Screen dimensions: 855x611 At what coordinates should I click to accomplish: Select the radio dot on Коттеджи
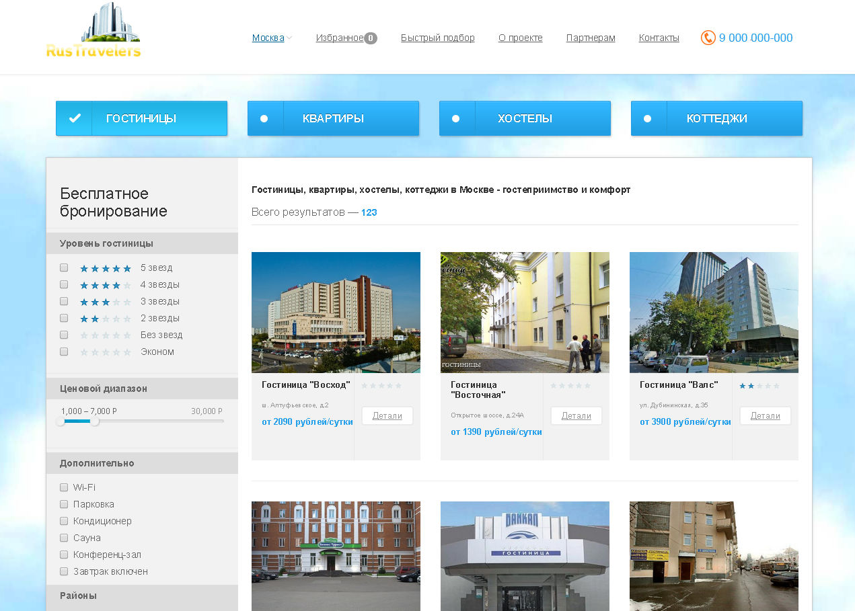point(648,119)
